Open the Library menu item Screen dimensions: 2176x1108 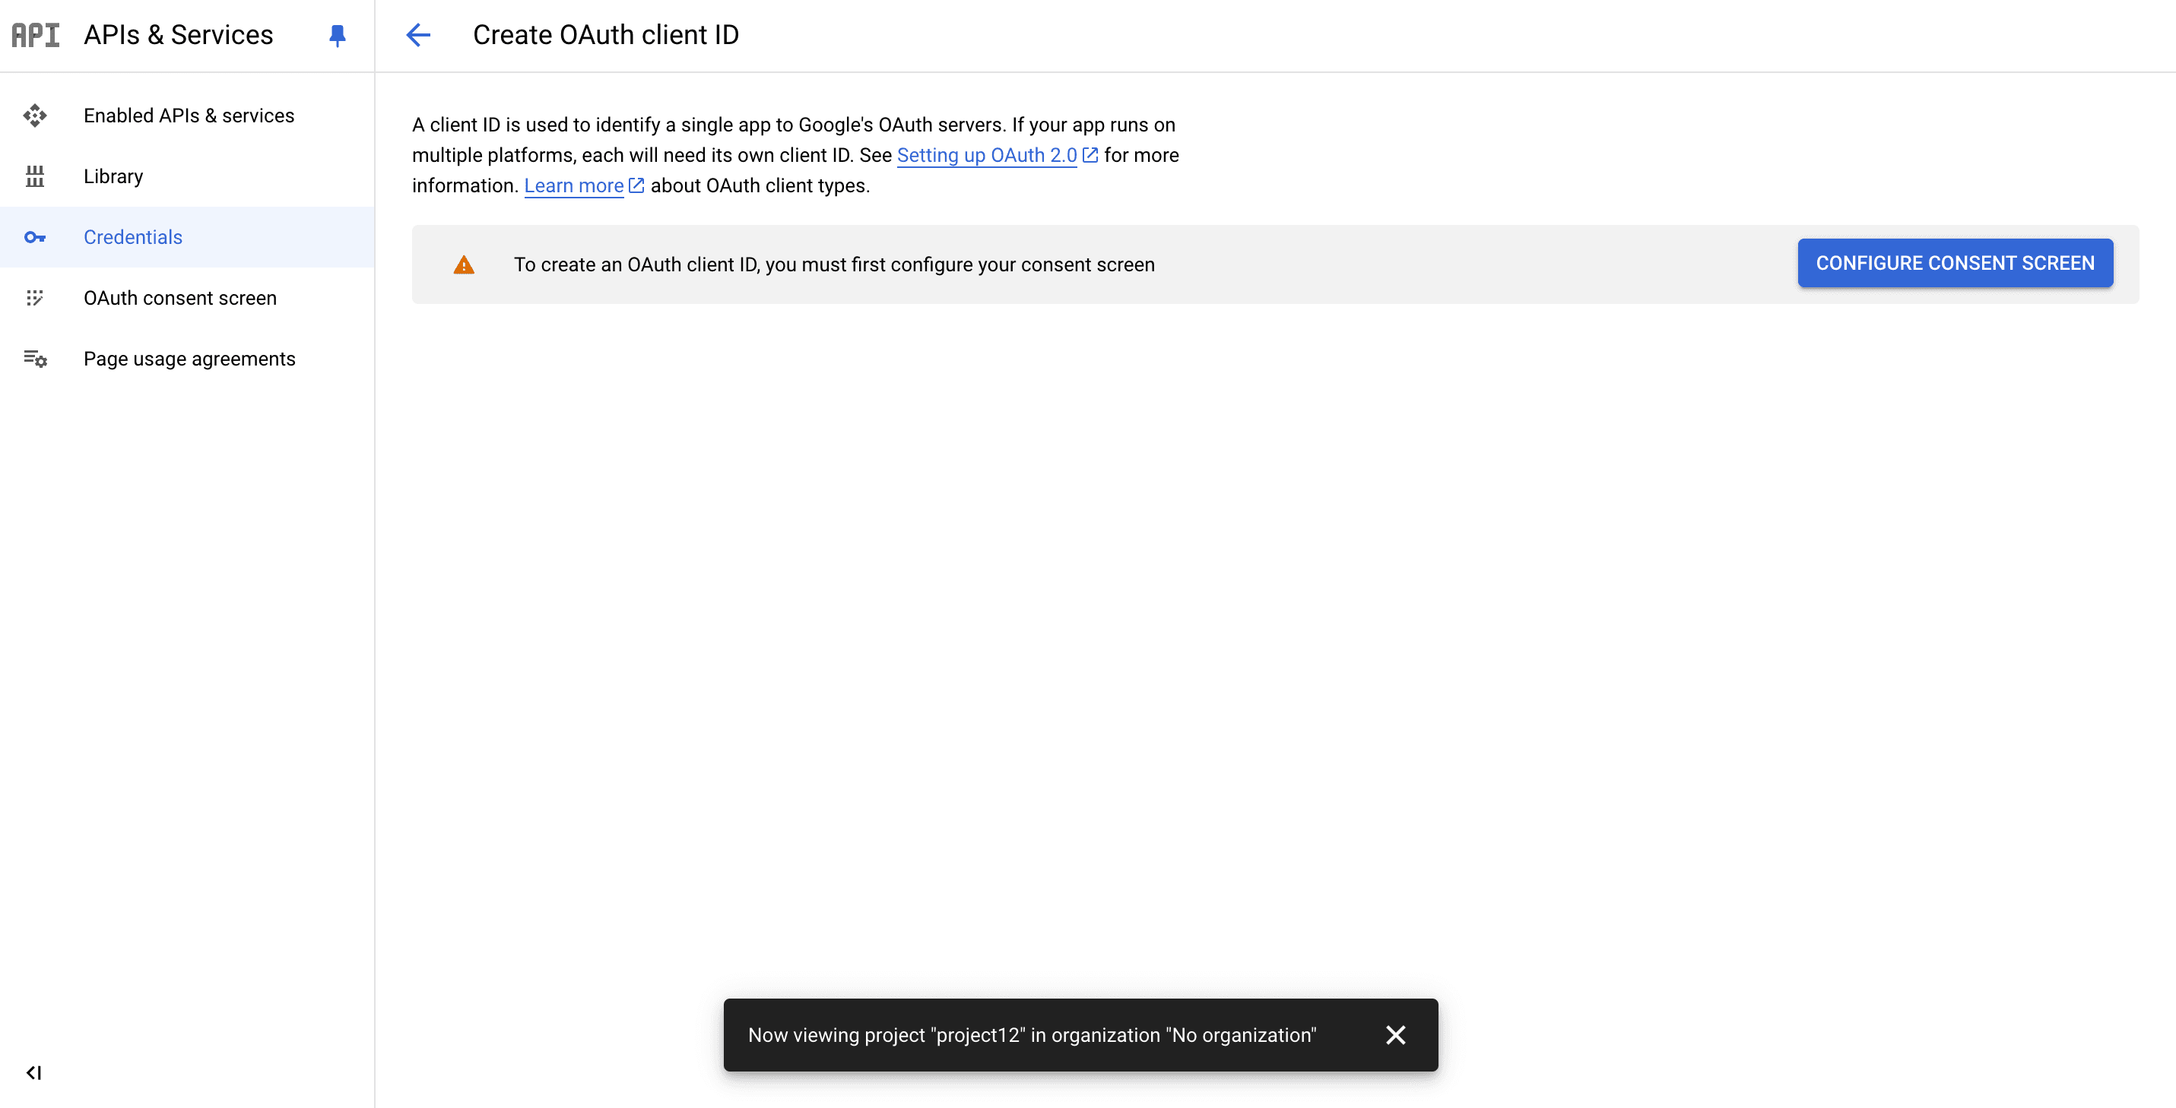(188, 176)
